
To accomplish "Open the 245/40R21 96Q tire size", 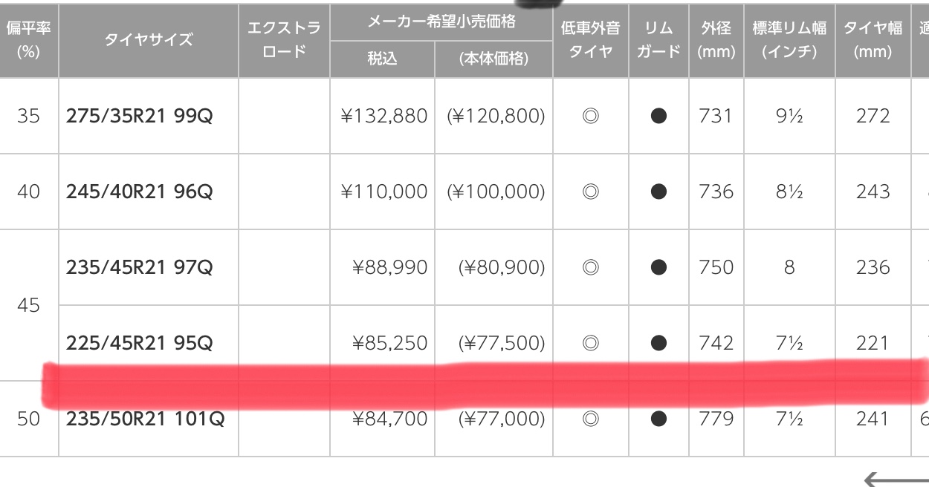I will [139, 192].
